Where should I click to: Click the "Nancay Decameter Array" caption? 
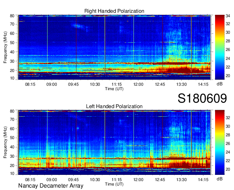pyautogui.click(x=51, y=186)
